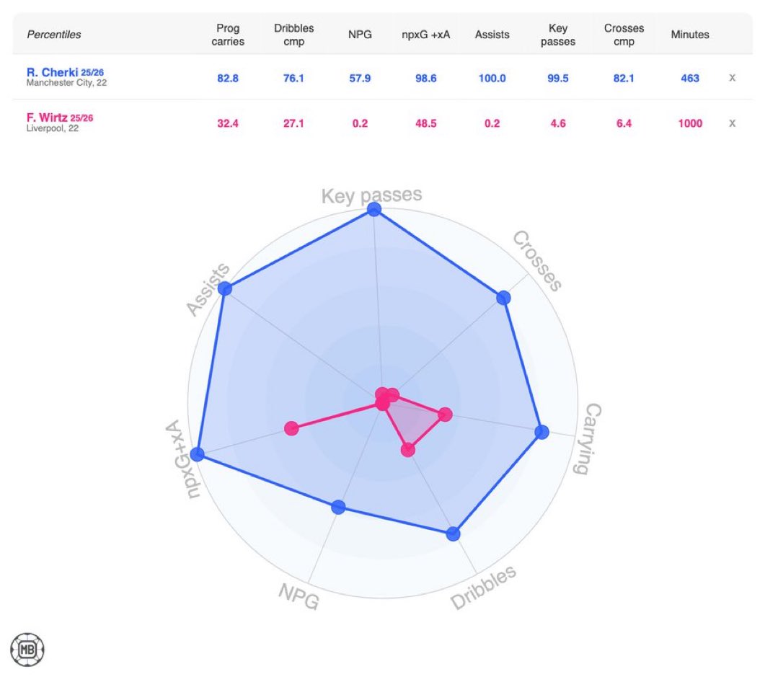
Task: Click the Dribbles axis label on radar
Action: pos(484,587)
